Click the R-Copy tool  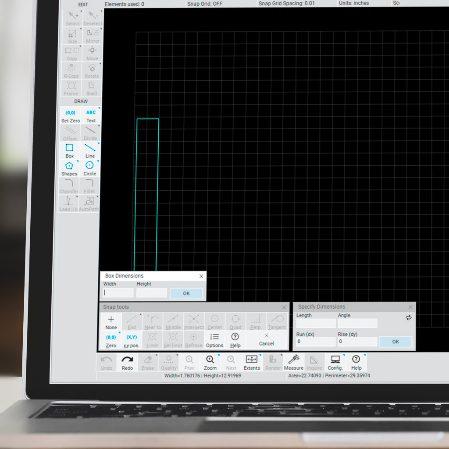coord(71,71)
